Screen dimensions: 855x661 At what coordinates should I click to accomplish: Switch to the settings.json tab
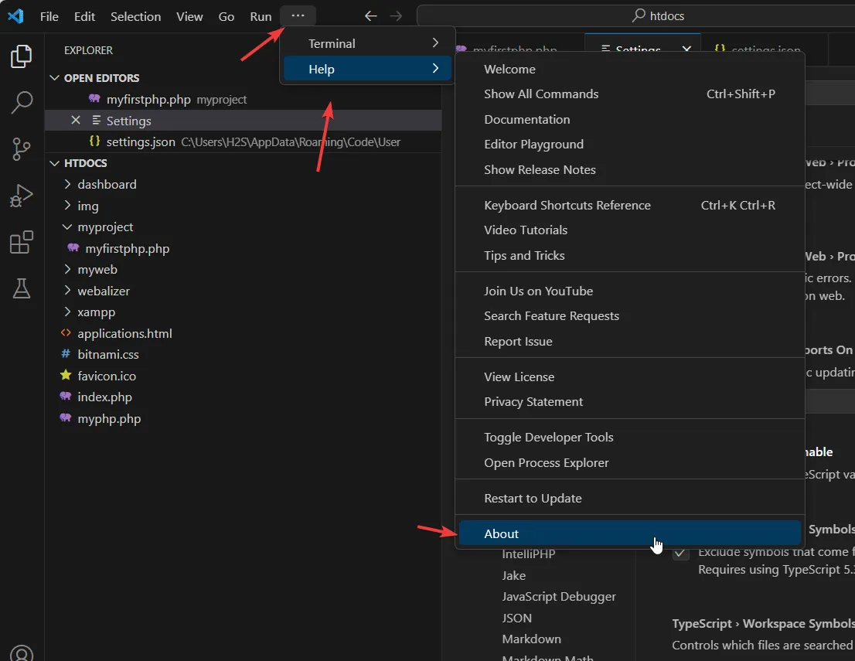pos(765,49)
